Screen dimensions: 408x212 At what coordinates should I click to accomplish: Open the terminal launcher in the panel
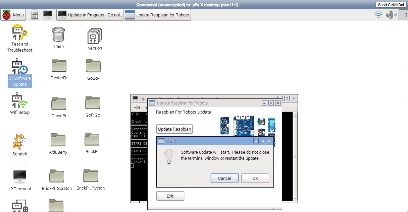coord(48,15)
